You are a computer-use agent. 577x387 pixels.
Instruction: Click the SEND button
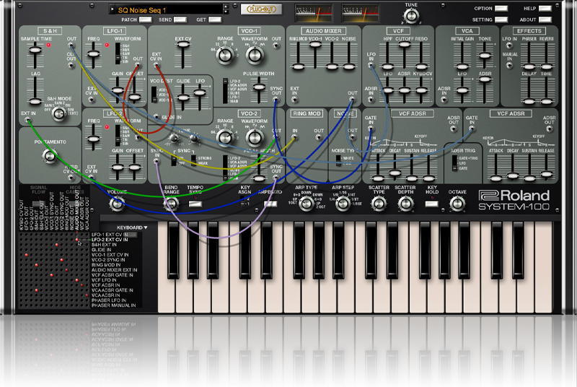(180, 19)
